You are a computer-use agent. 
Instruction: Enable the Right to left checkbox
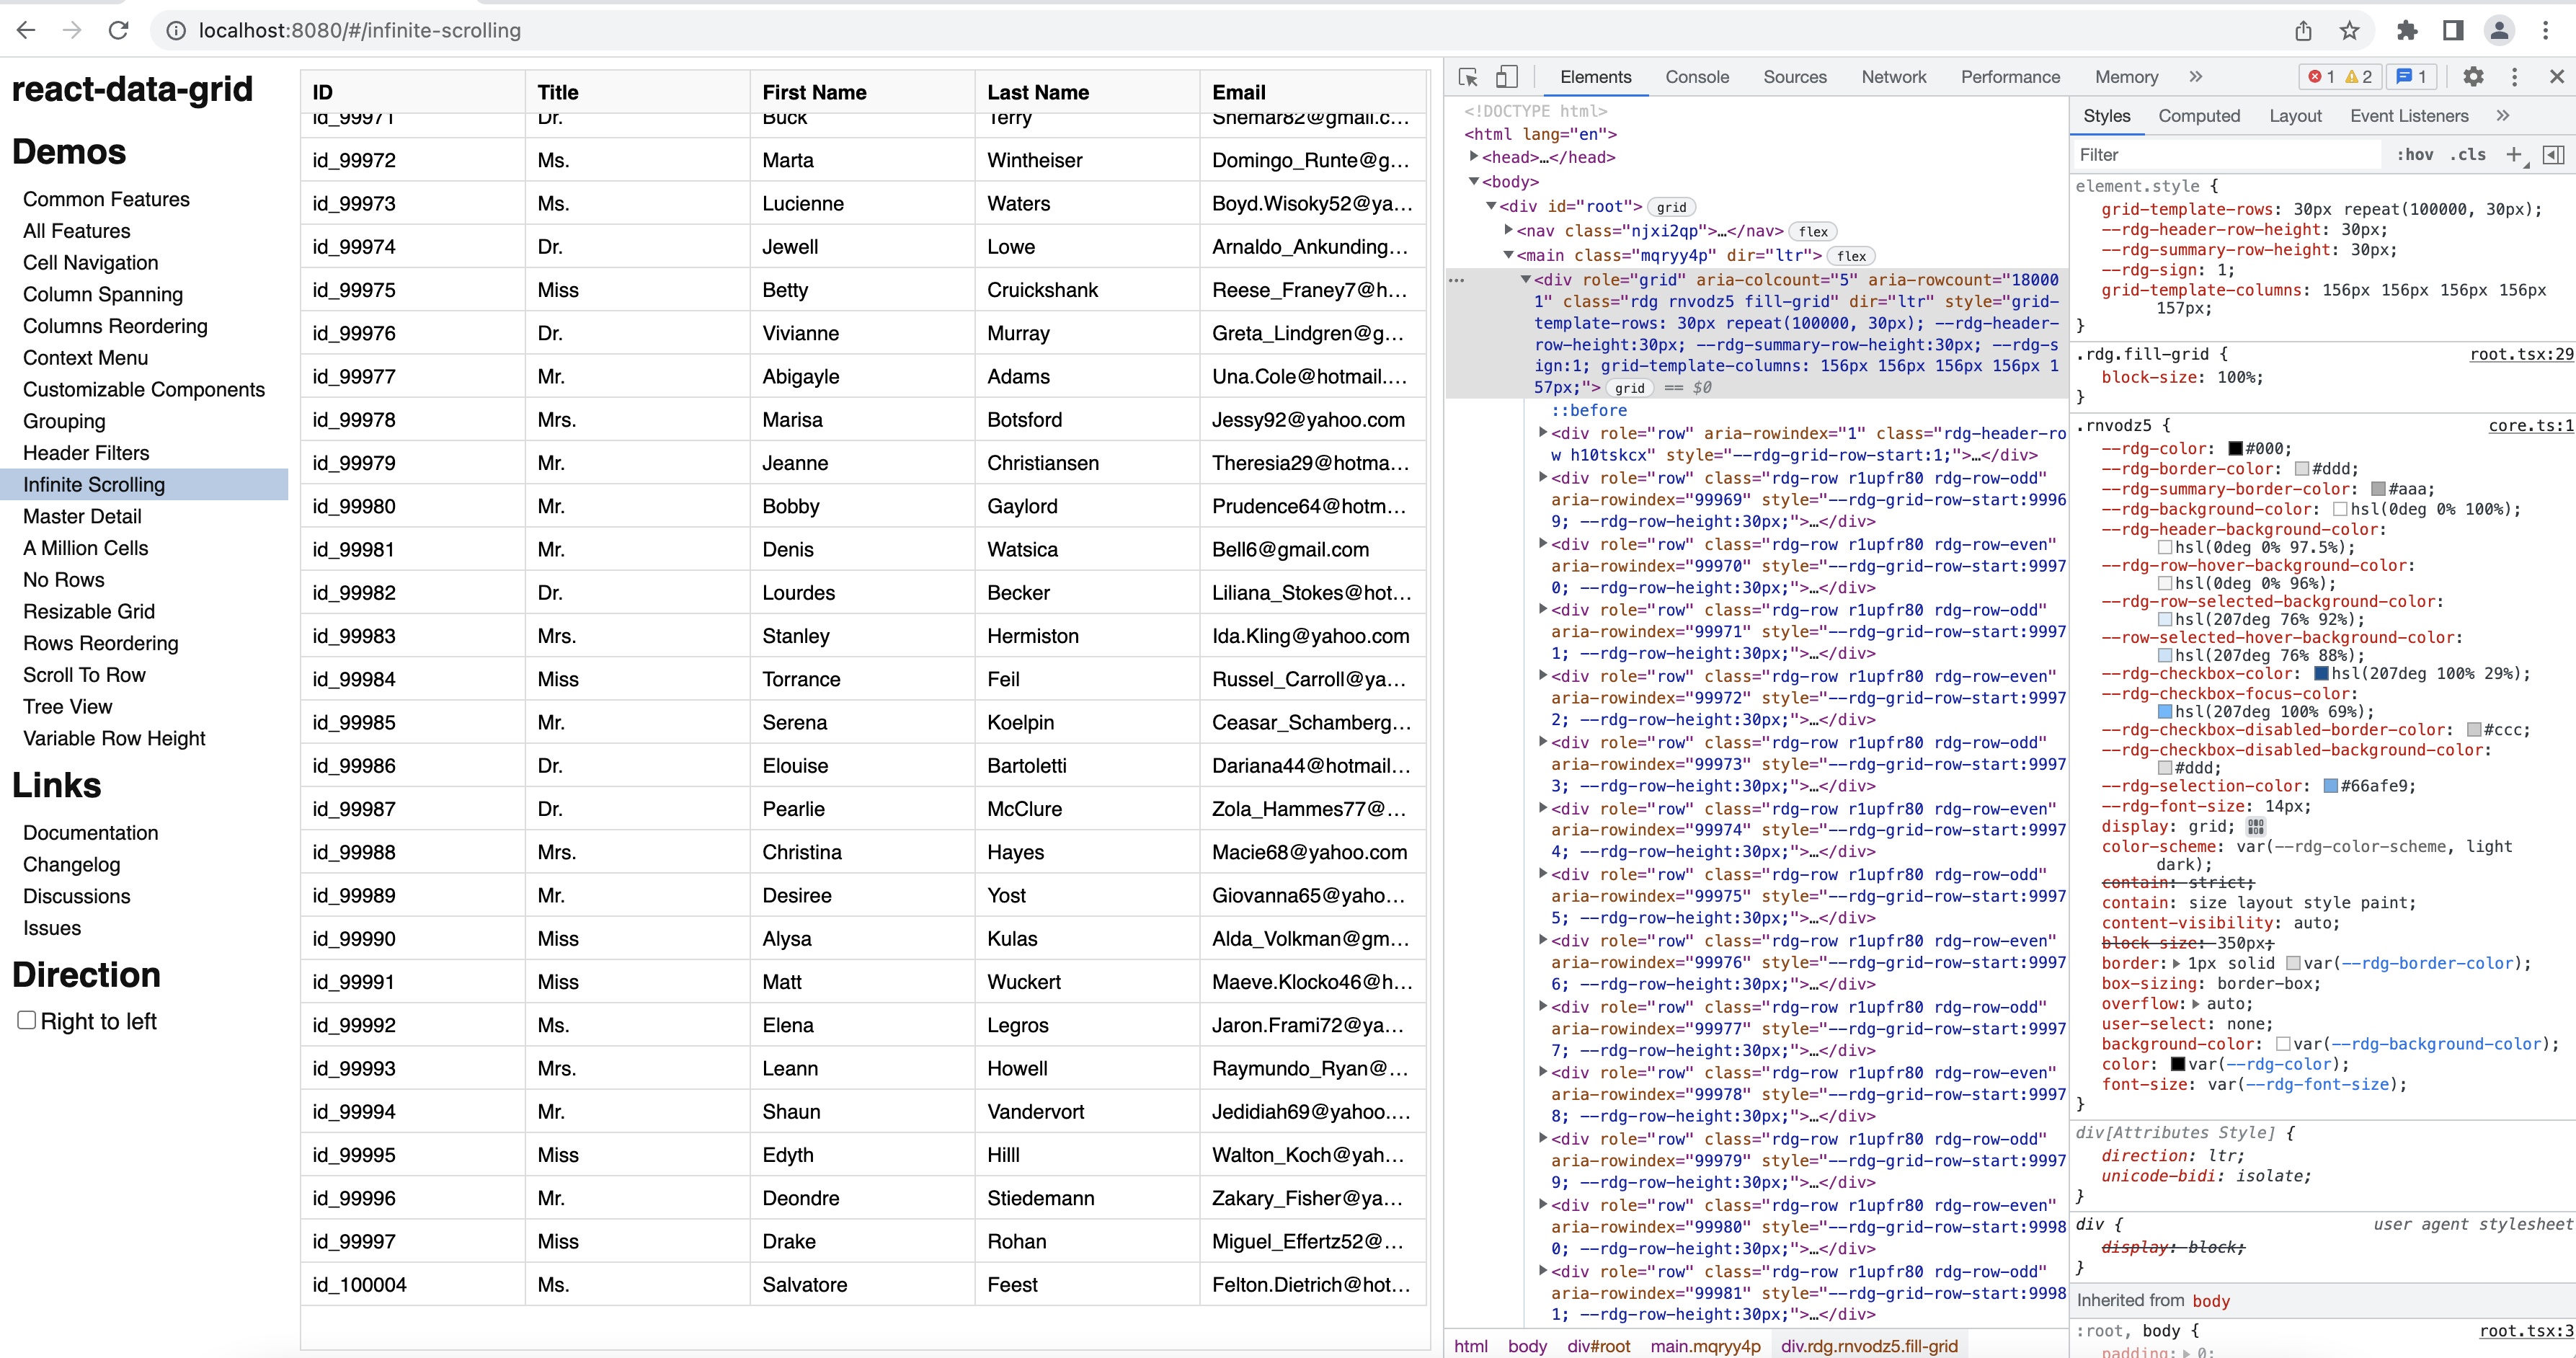pos(25,1019)
